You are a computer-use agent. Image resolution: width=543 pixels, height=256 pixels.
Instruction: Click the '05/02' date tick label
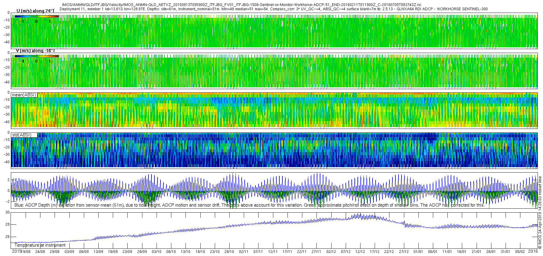click(x=520, y=252)
